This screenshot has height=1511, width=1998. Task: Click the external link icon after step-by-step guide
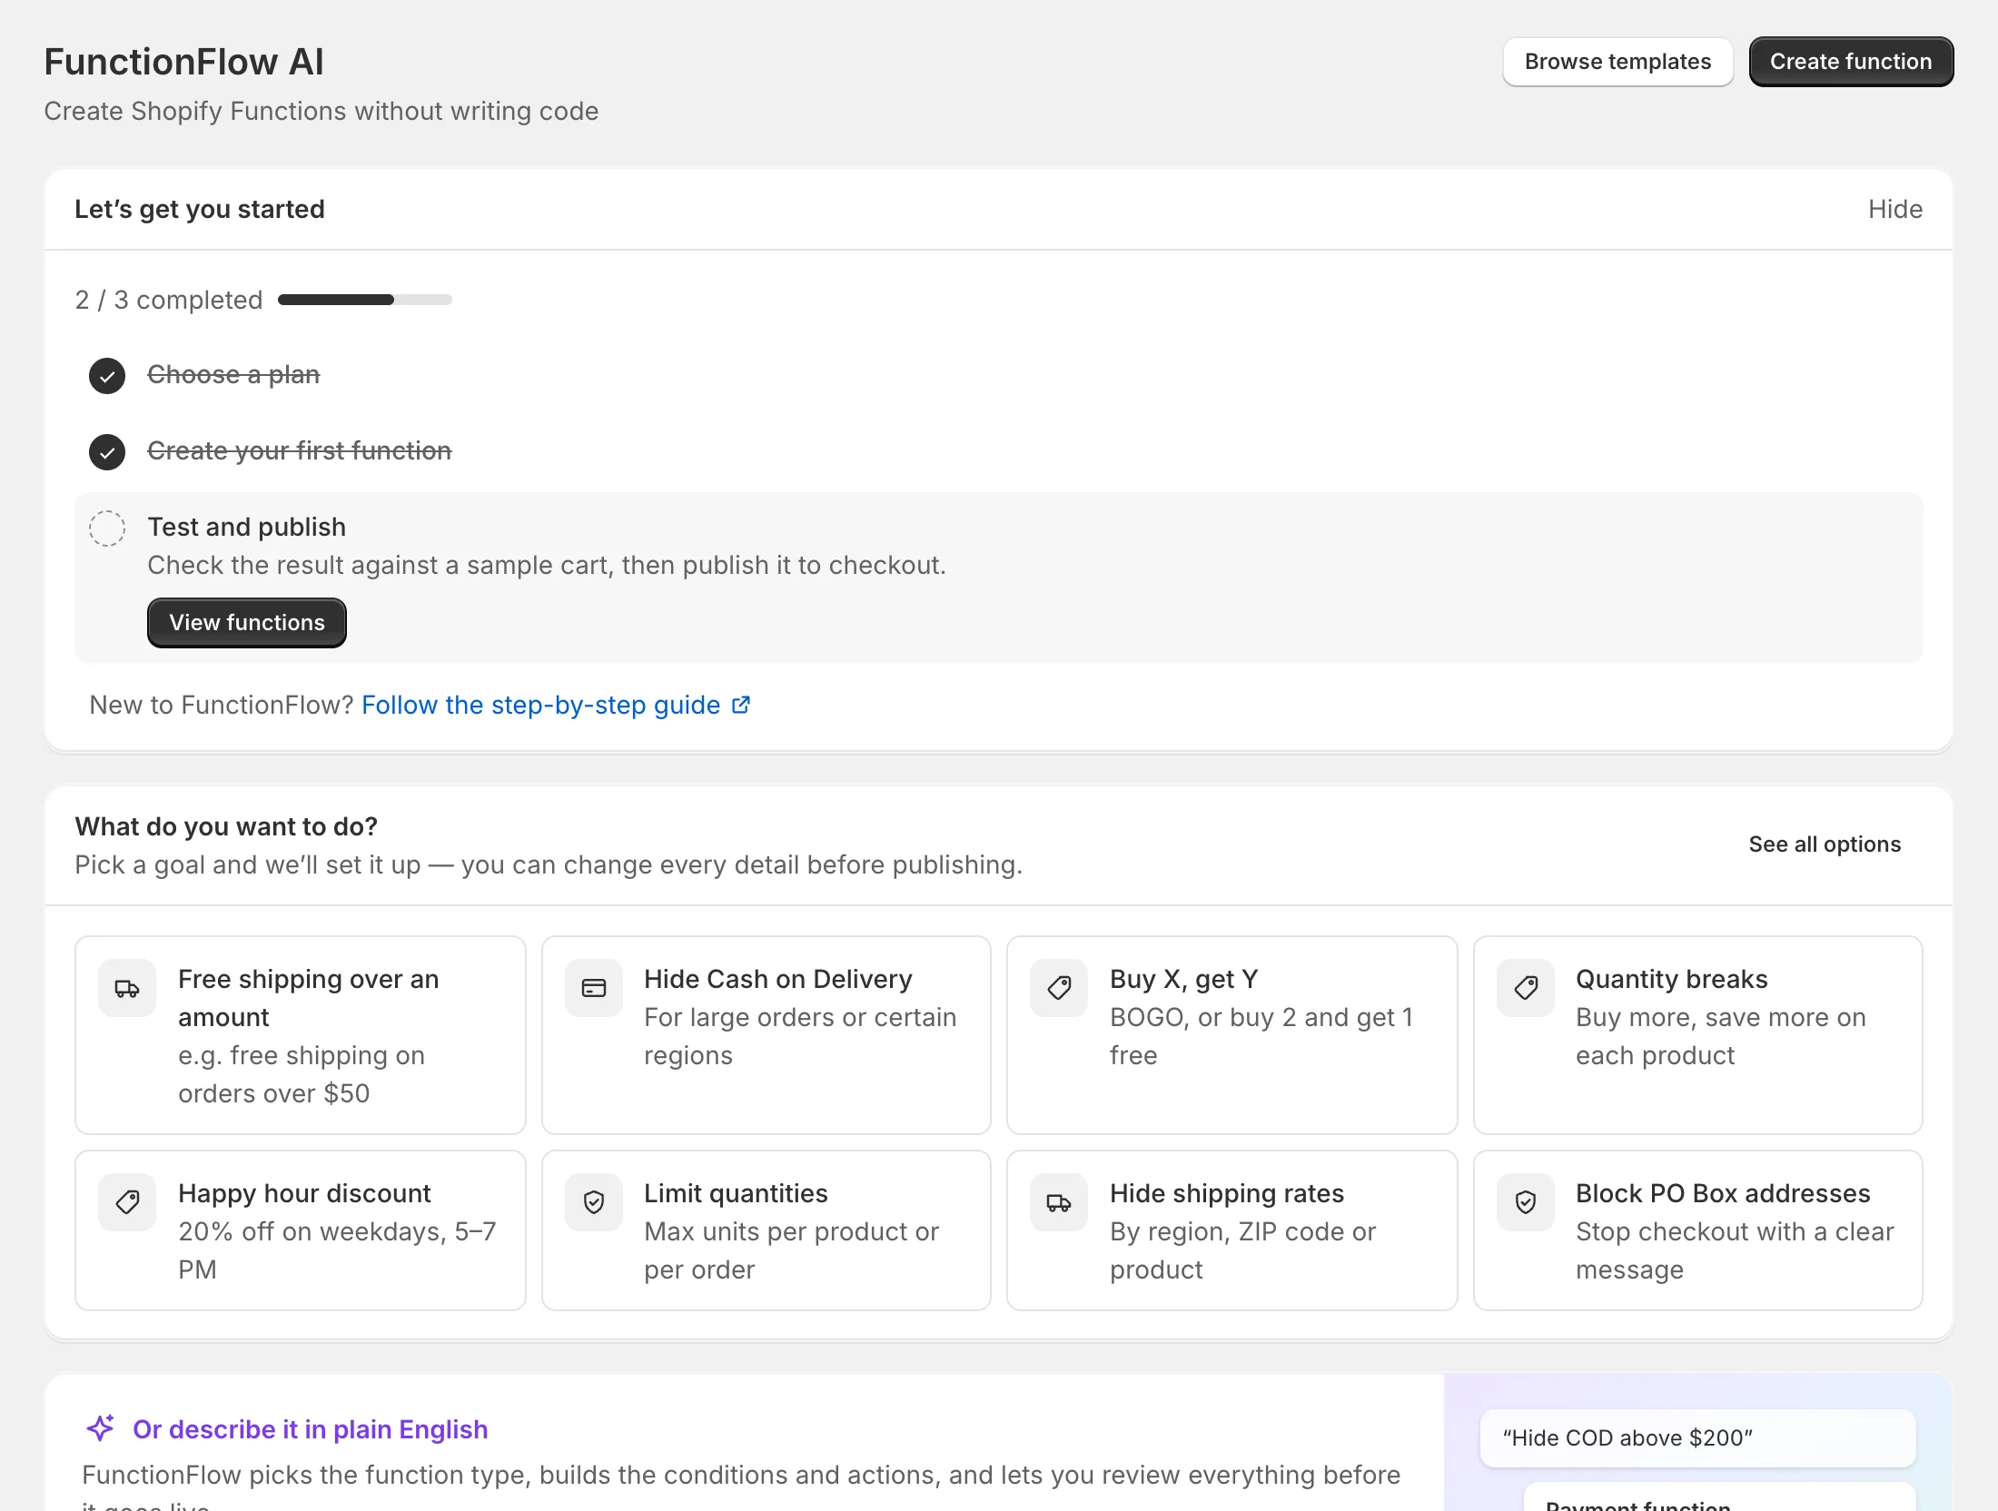coord(741,705)
